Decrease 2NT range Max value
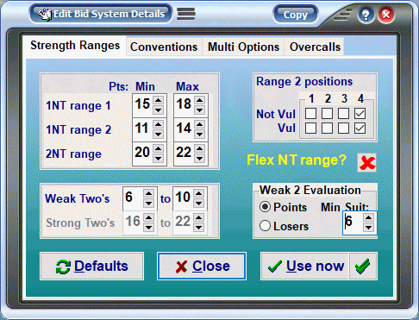 coord(199,158)
